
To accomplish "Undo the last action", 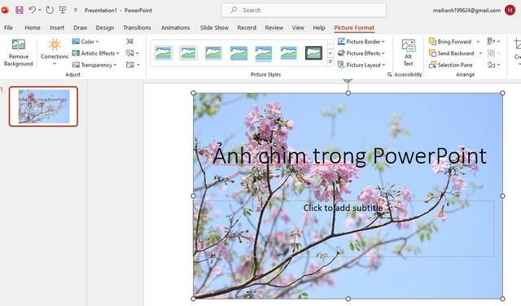I will pyautogui.click(x=32, y=10).
